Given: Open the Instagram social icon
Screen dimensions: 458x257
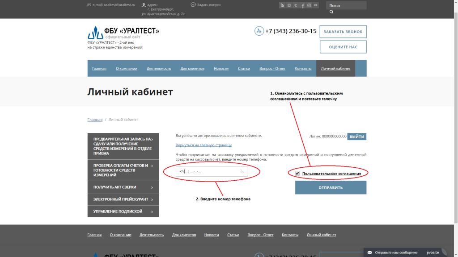Looking at the screenshot, I should point(309,5).
